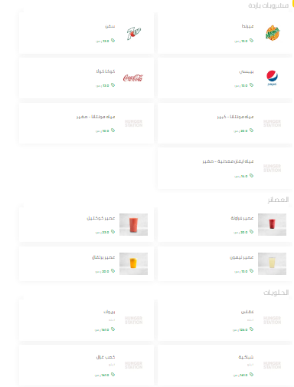
Task: Select the بيبسي item name
Action: (x=247, y=71)
